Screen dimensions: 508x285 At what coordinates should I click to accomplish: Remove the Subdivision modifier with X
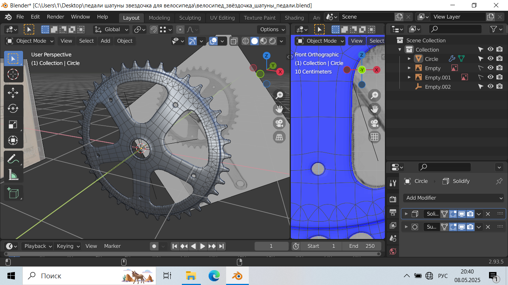point(488,227)
